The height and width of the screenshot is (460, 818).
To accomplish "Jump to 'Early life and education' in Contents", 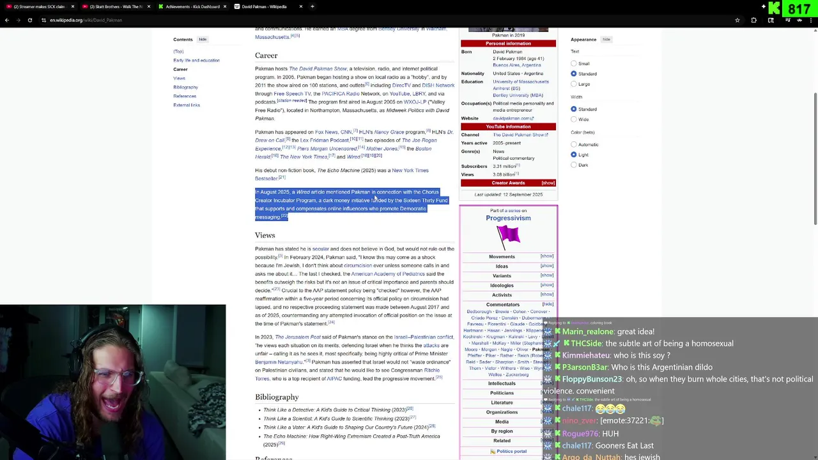I will [x=196, y=60].
